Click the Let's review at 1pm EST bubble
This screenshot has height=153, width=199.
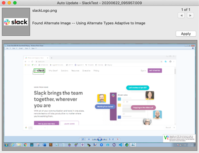138,88
